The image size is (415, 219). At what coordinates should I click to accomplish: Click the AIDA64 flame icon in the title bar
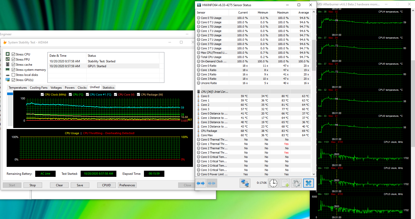(x=5, y=42)
